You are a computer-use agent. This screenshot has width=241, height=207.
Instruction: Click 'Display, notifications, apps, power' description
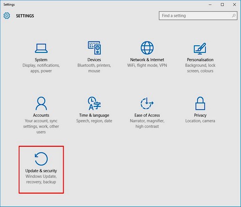pos(41,68)
